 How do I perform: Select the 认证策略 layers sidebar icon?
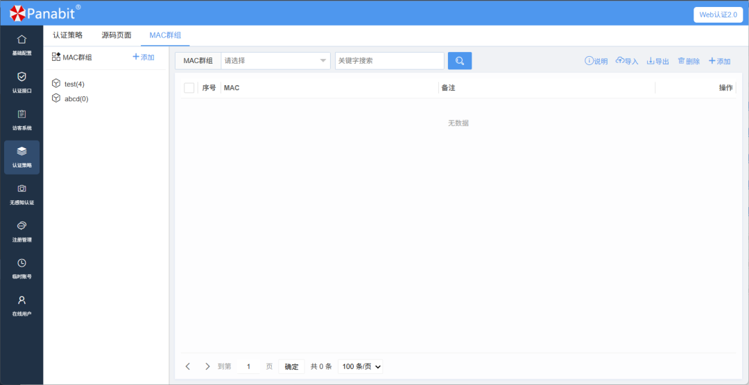click(21, 151)
